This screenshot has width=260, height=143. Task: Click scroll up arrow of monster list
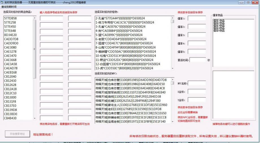[x=172, y=17]
